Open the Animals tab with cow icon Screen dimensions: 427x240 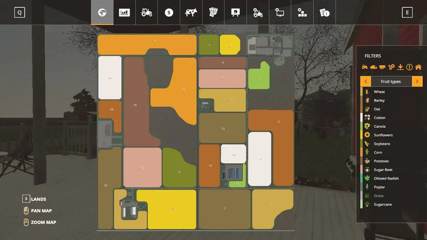tap(191, 13)
